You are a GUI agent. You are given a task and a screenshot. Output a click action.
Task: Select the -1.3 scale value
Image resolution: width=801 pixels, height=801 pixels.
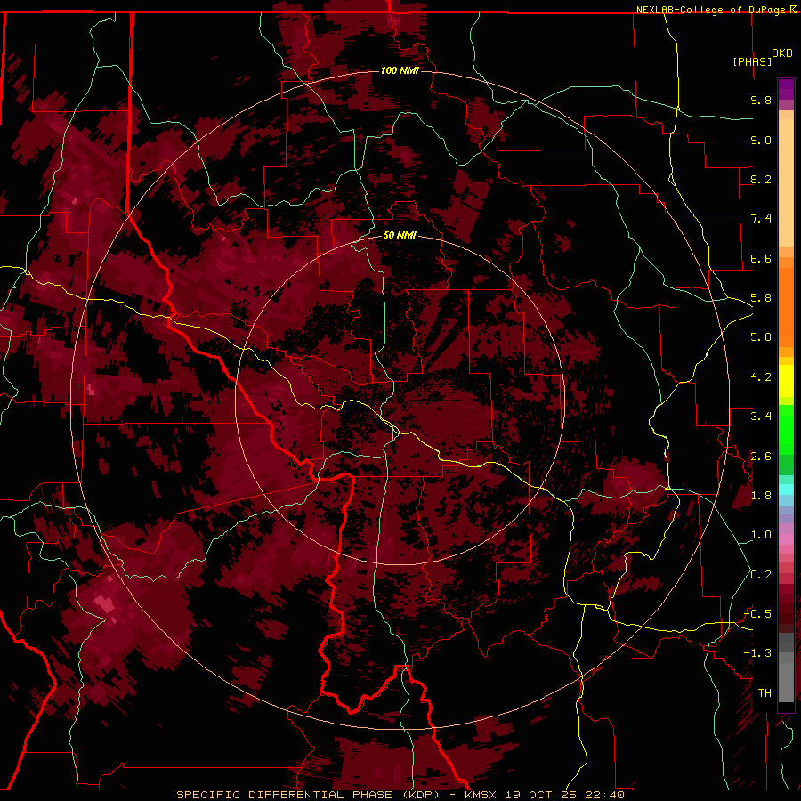pos(757,653)
